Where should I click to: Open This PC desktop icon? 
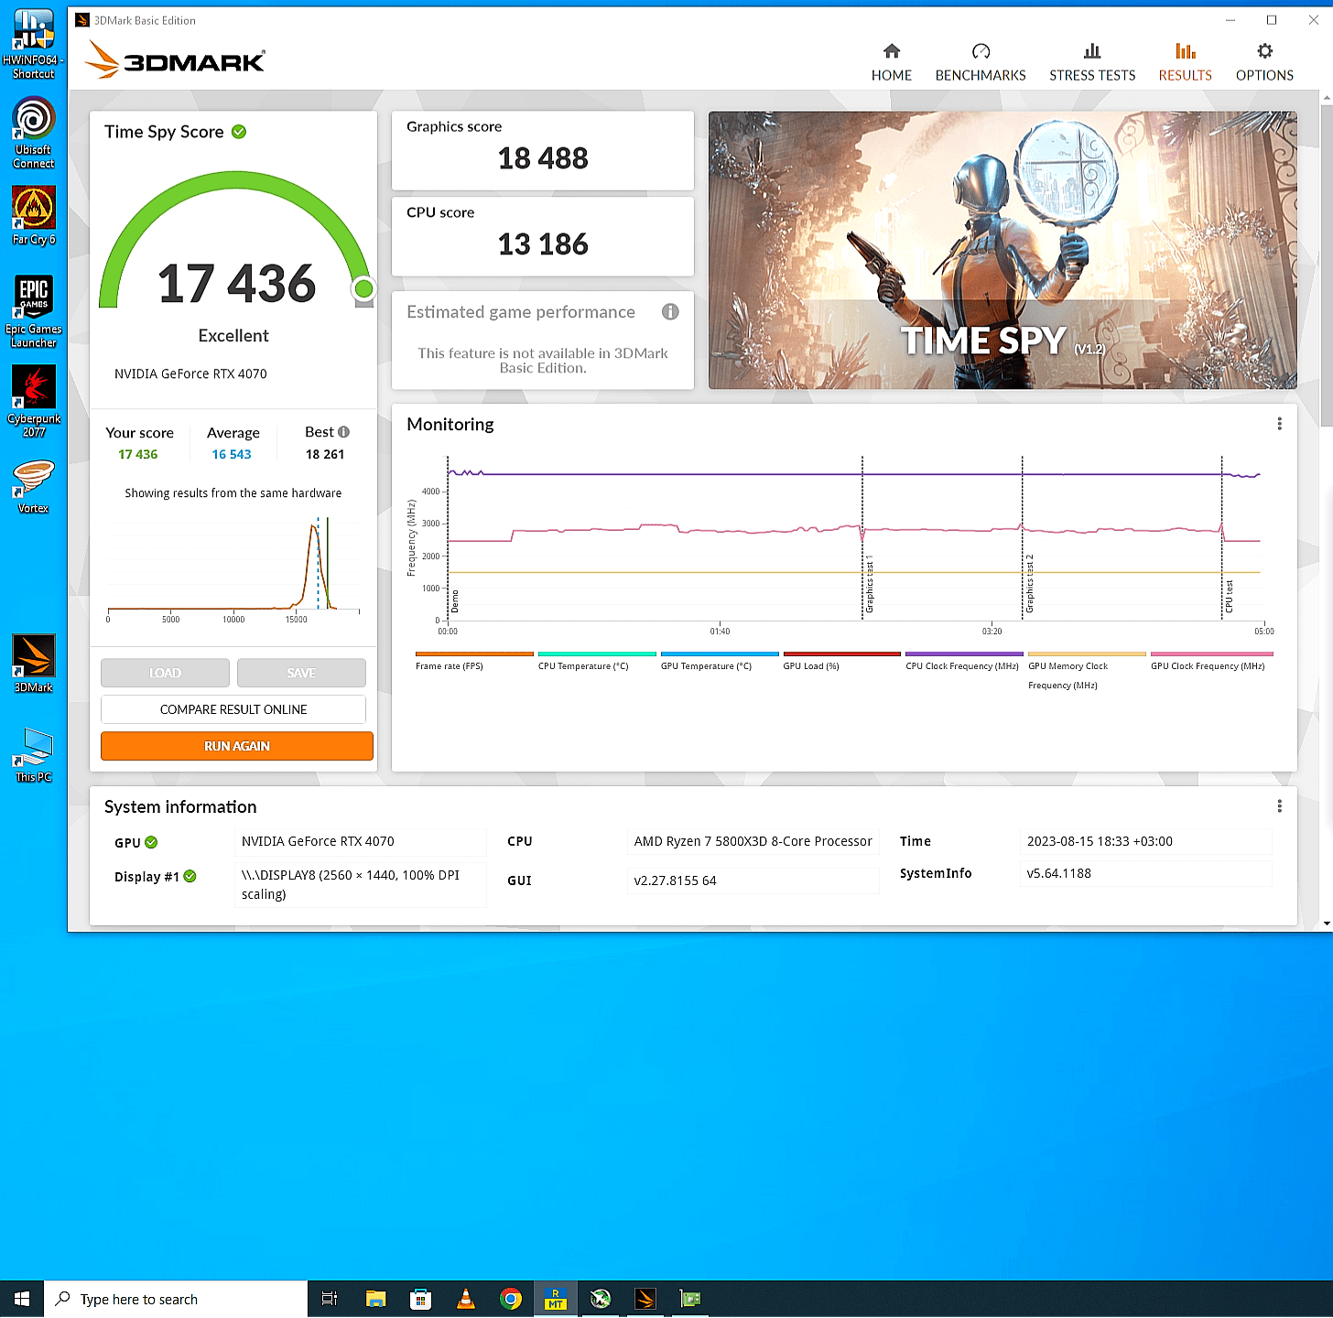coord(34,755)
